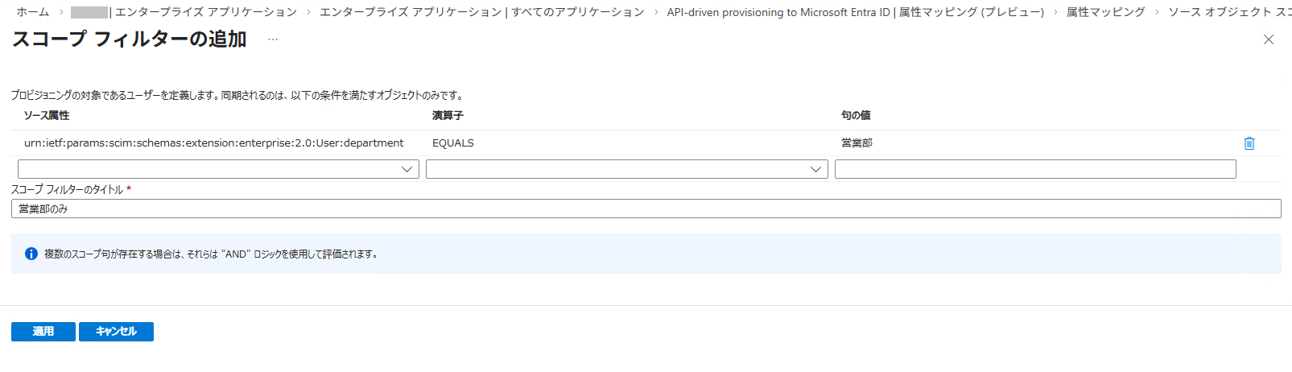The height and width of the screenshot is (372, 1292).
Task: Open the すべてのアプリケーション breadcrumb link
Action: 481,12
